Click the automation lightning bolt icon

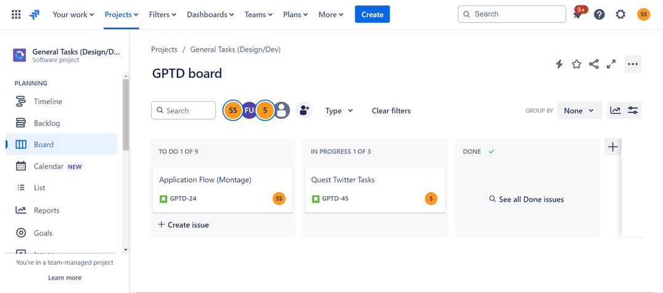coord(559,64)
